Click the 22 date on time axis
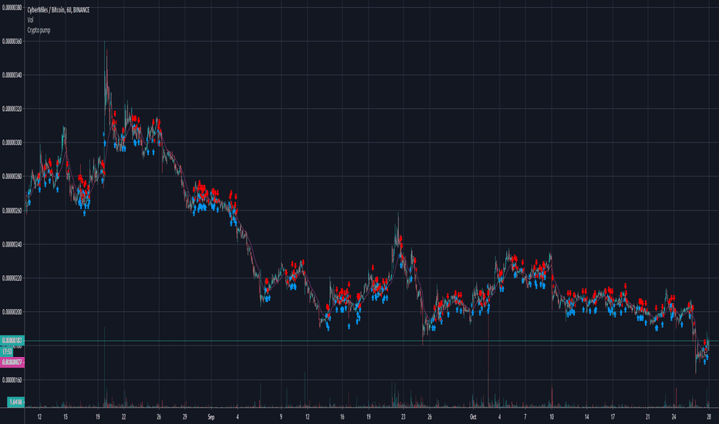 pyautogui.click(x=123, y=417)
